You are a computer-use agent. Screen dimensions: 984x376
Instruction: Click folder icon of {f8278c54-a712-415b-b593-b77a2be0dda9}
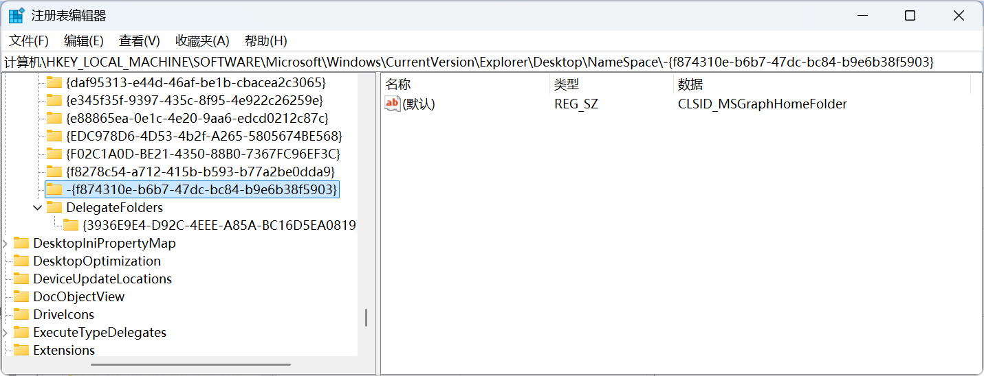click(54, 172)
